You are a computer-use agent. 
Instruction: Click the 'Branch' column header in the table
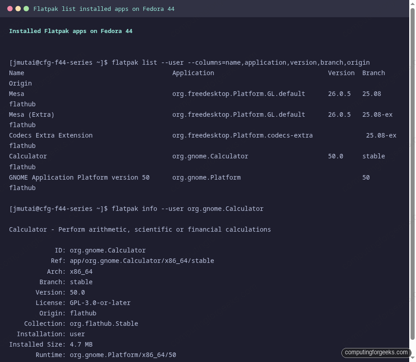373,73
